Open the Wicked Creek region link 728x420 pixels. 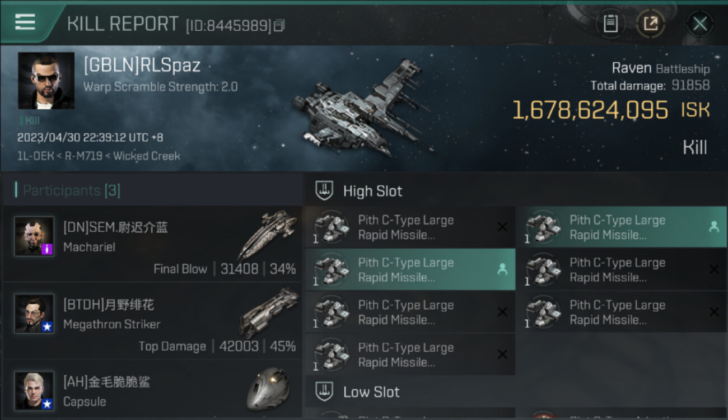click(x=147, y=156)
